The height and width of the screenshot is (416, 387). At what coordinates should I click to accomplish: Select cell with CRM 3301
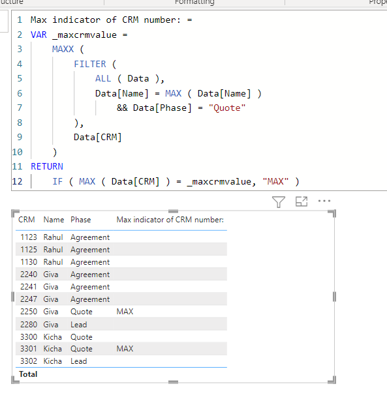[x=29, y=348]
